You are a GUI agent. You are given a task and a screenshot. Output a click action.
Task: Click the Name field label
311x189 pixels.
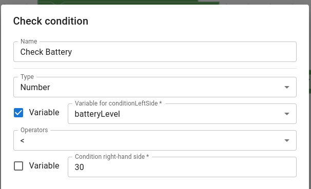[x=29, y=41]
